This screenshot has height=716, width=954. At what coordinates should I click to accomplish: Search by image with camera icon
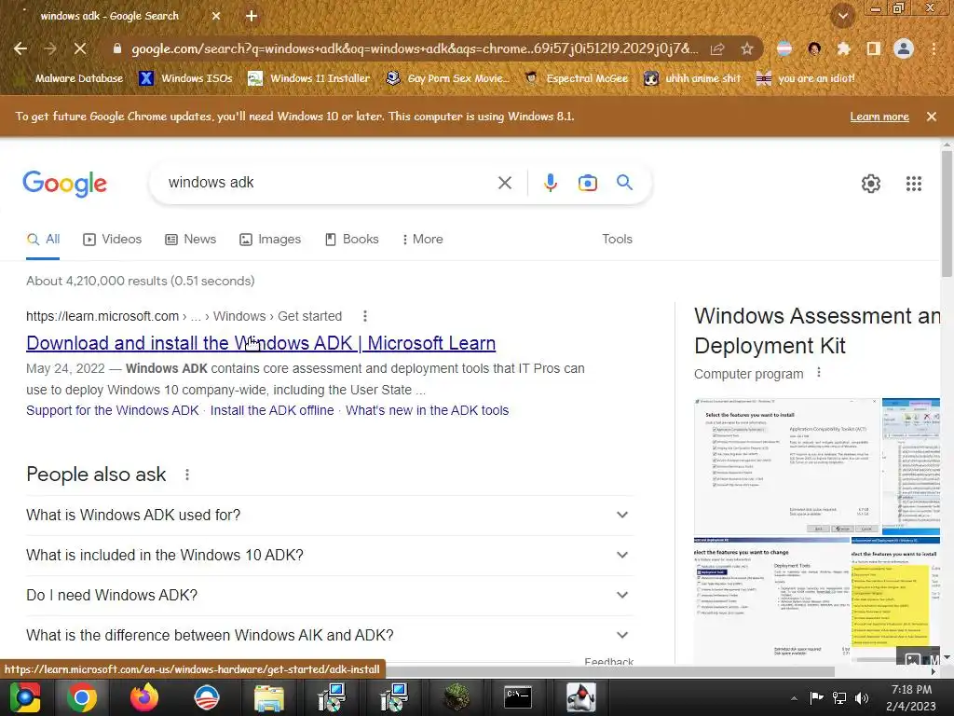(588, 183)
